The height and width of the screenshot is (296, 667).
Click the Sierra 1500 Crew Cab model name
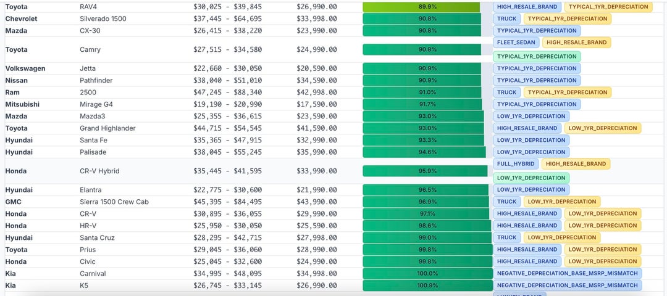[114, 202]
